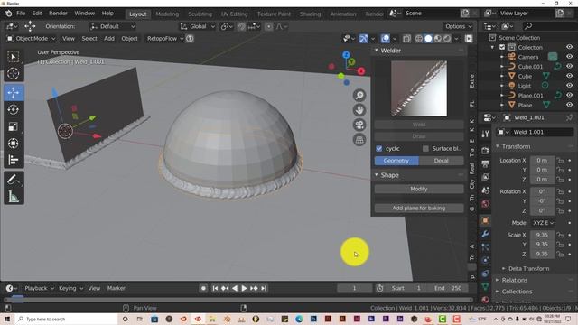Viewport: 578px width, 325px height.
Task: Open the Modifiers wrench tab icon
Action: coord(485,234)
